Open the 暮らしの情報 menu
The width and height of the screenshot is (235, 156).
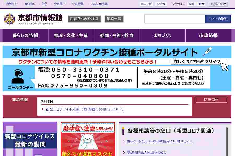point(25,35)
